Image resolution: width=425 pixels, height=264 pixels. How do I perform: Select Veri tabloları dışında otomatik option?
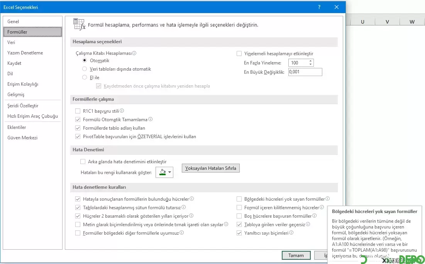(x=85, y=69)
